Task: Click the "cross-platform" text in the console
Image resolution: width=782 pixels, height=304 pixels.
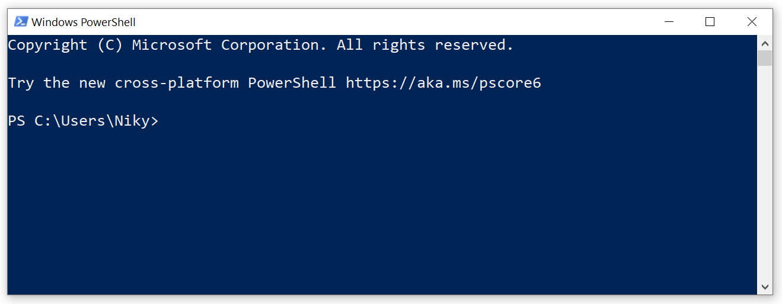Action: coord(177,83)
